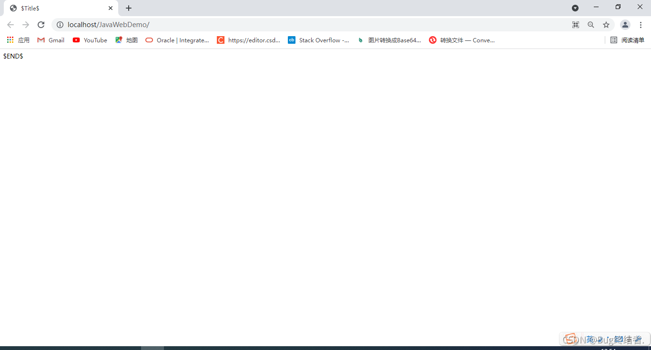Open the 阅读清单 reading list
The height and width of the screenshot is (350, 651).
[x=627, y=40]
